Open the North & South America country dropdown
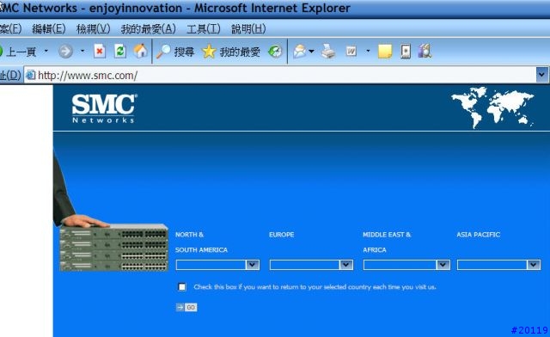Viewport: 550px width, 337px height. tap(217, 265)
